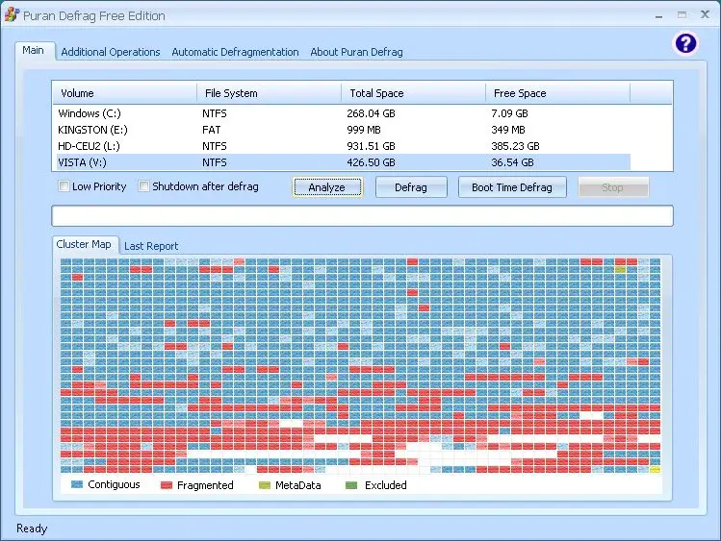Click the Analyze button
Viewport: 721px width, 541px height.
pyautogui.click(x=327, y=187)
